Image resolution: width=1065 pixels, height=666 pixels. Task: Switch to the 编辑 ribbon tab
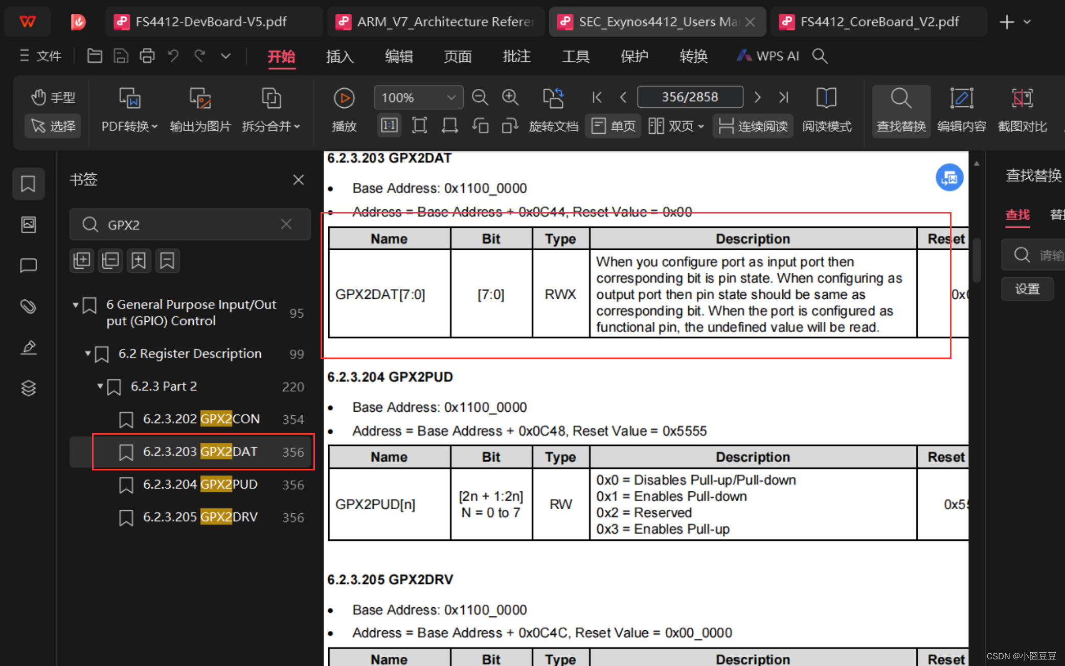coord(399,56)
